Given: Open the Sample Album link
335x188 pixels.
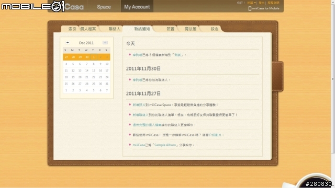Looking at the screenshot, I should [x=165, y=145].
